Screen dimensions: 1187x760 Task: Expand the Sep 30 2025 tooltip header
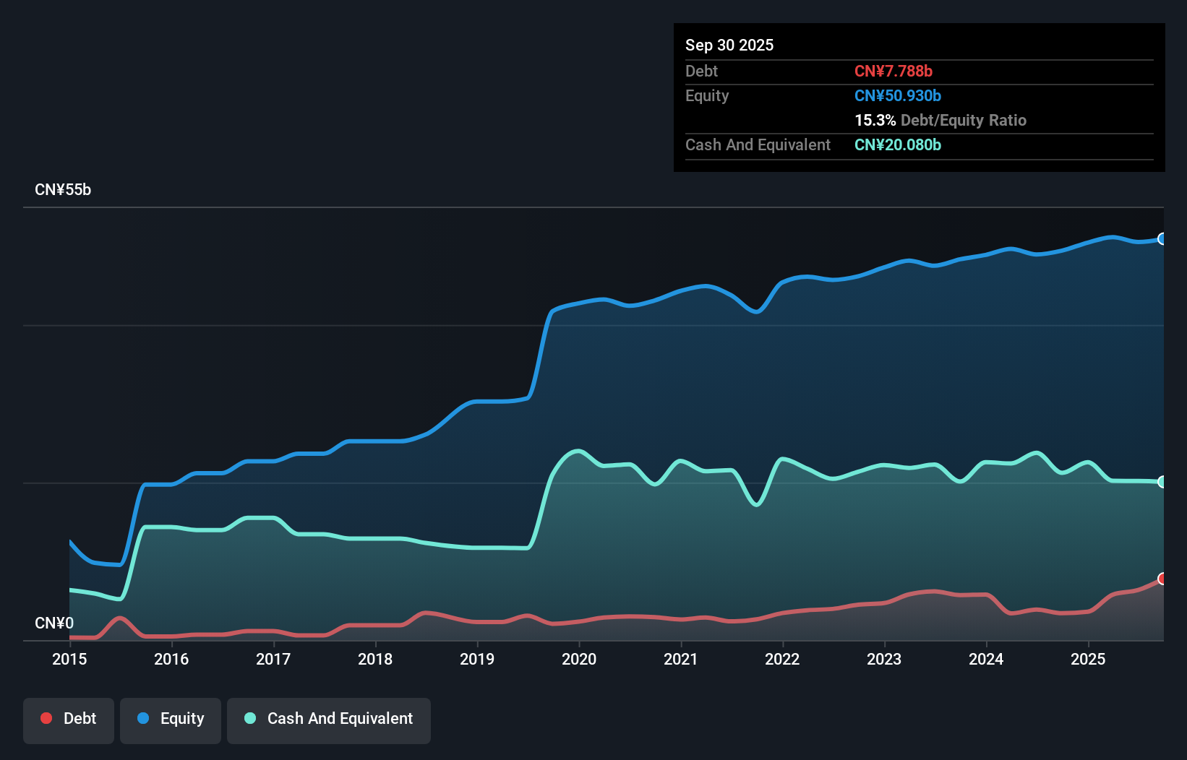coord(729,45)
